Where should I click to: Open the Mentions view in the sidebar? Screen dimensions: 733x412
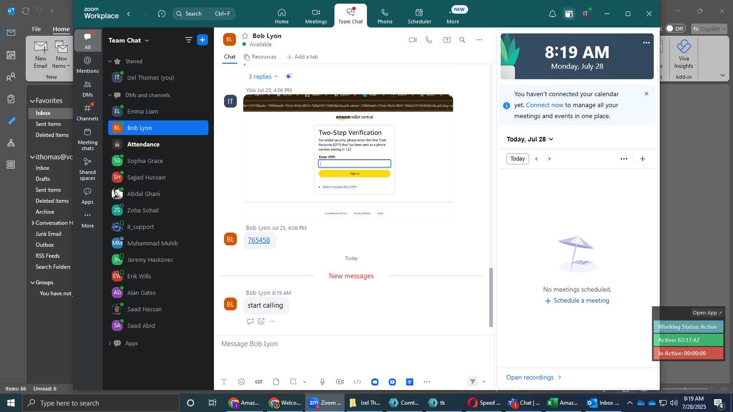tap(88, 65)
